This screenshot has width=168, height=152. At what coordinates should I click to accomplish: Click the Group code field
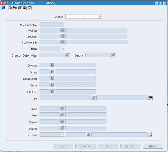(44, 72)
